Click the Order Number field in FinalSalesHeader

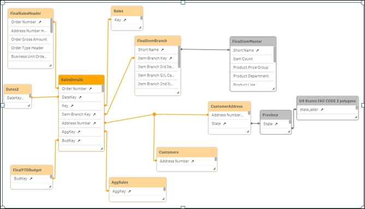[x=29, y=22]
